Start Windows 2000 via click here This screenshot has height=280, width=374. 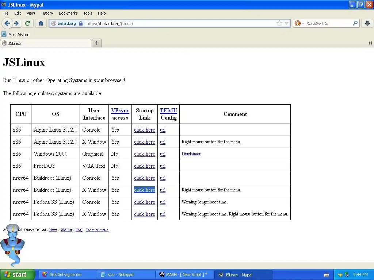coord(145,154)
